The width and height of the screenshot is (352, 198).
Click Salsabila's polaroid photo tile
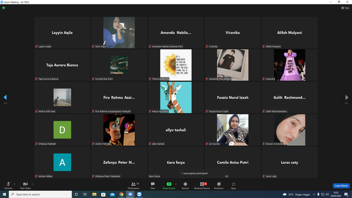(x=233, y=65)
